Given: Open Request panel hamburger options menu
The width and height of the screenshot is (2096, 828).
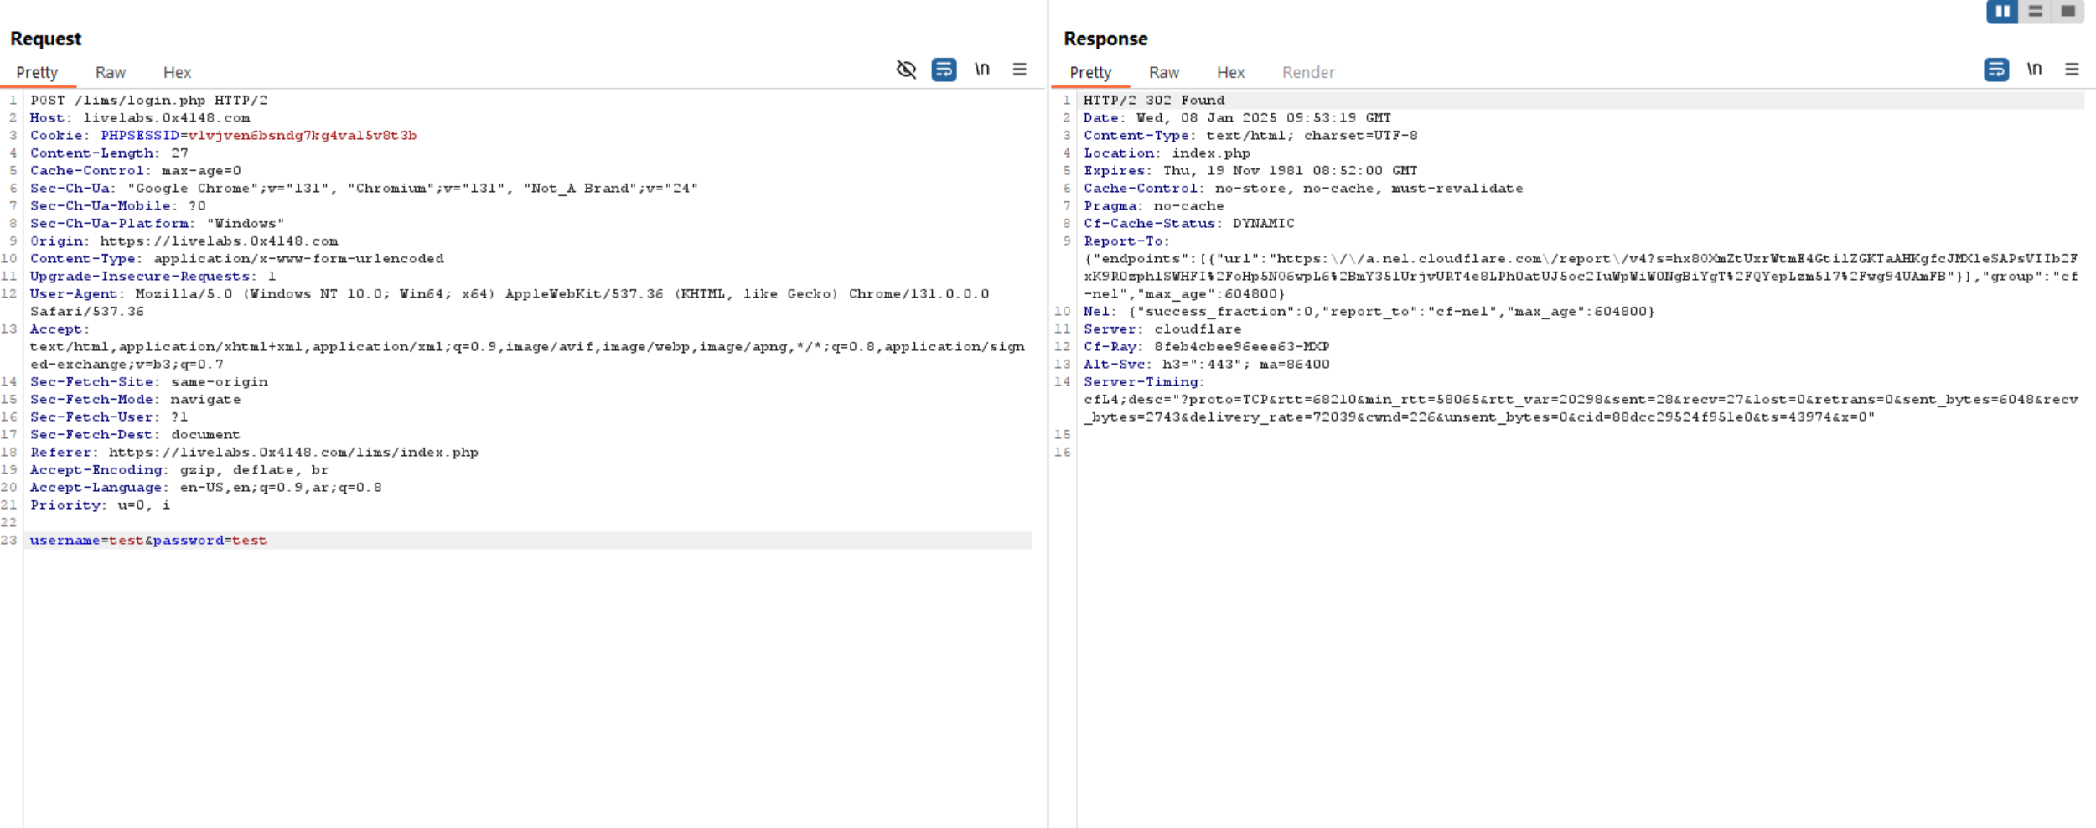Looking at the screenshot, I should 1019,70.
